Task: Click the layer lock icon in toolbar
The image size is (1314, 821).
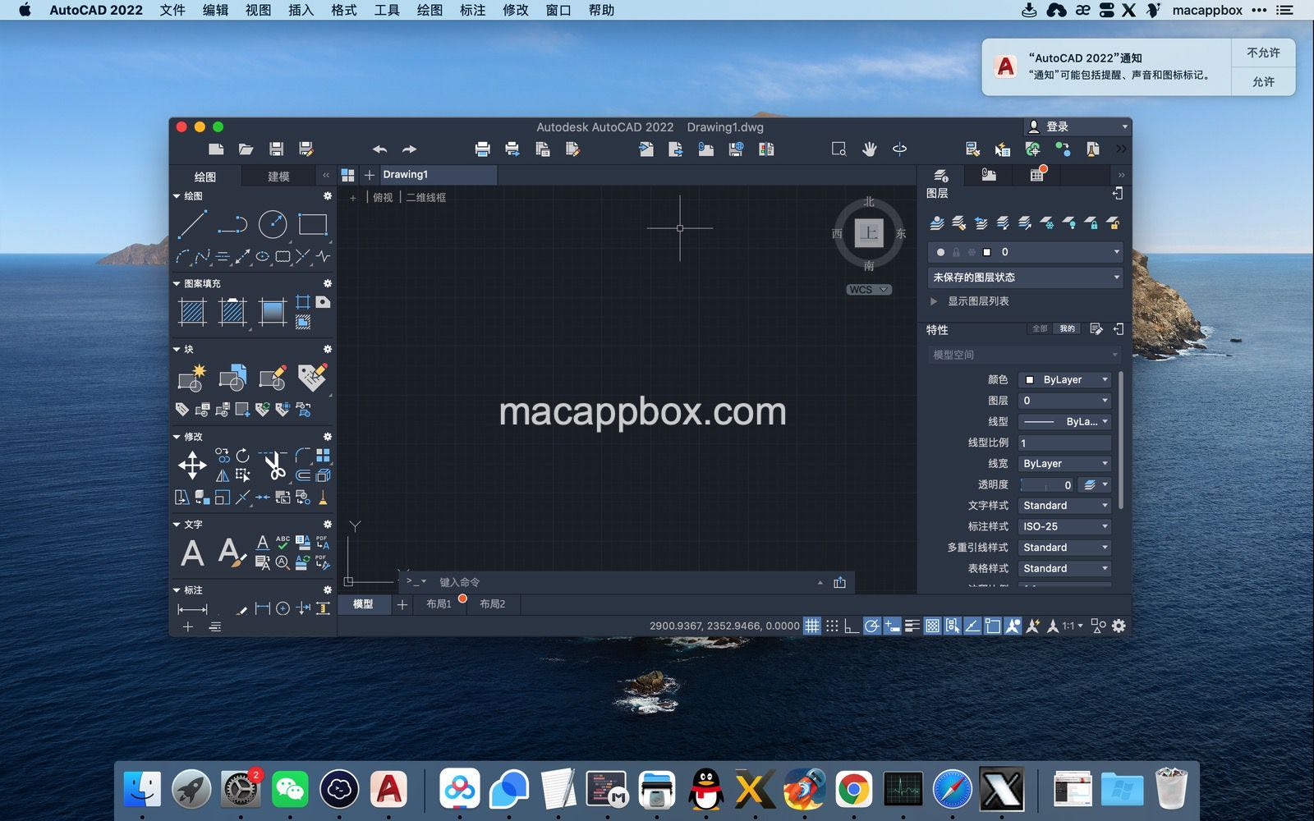Action: pos(1091,222)
